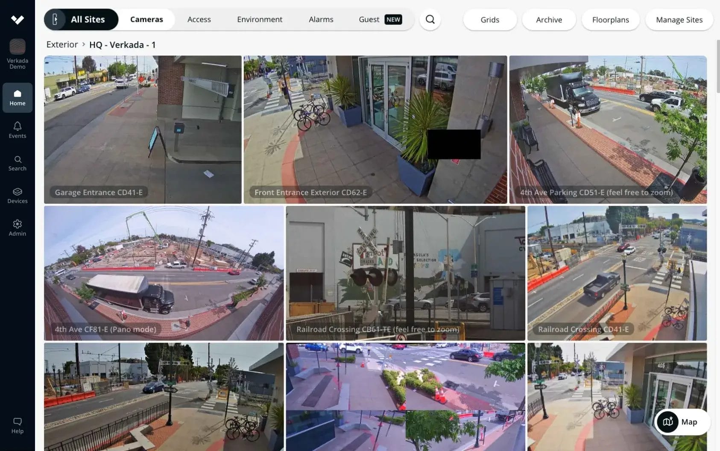Viewport: 720px width, 451px height.
Task: Open the Devices panel in the sidebar
Action: click(x=17, y=195)
